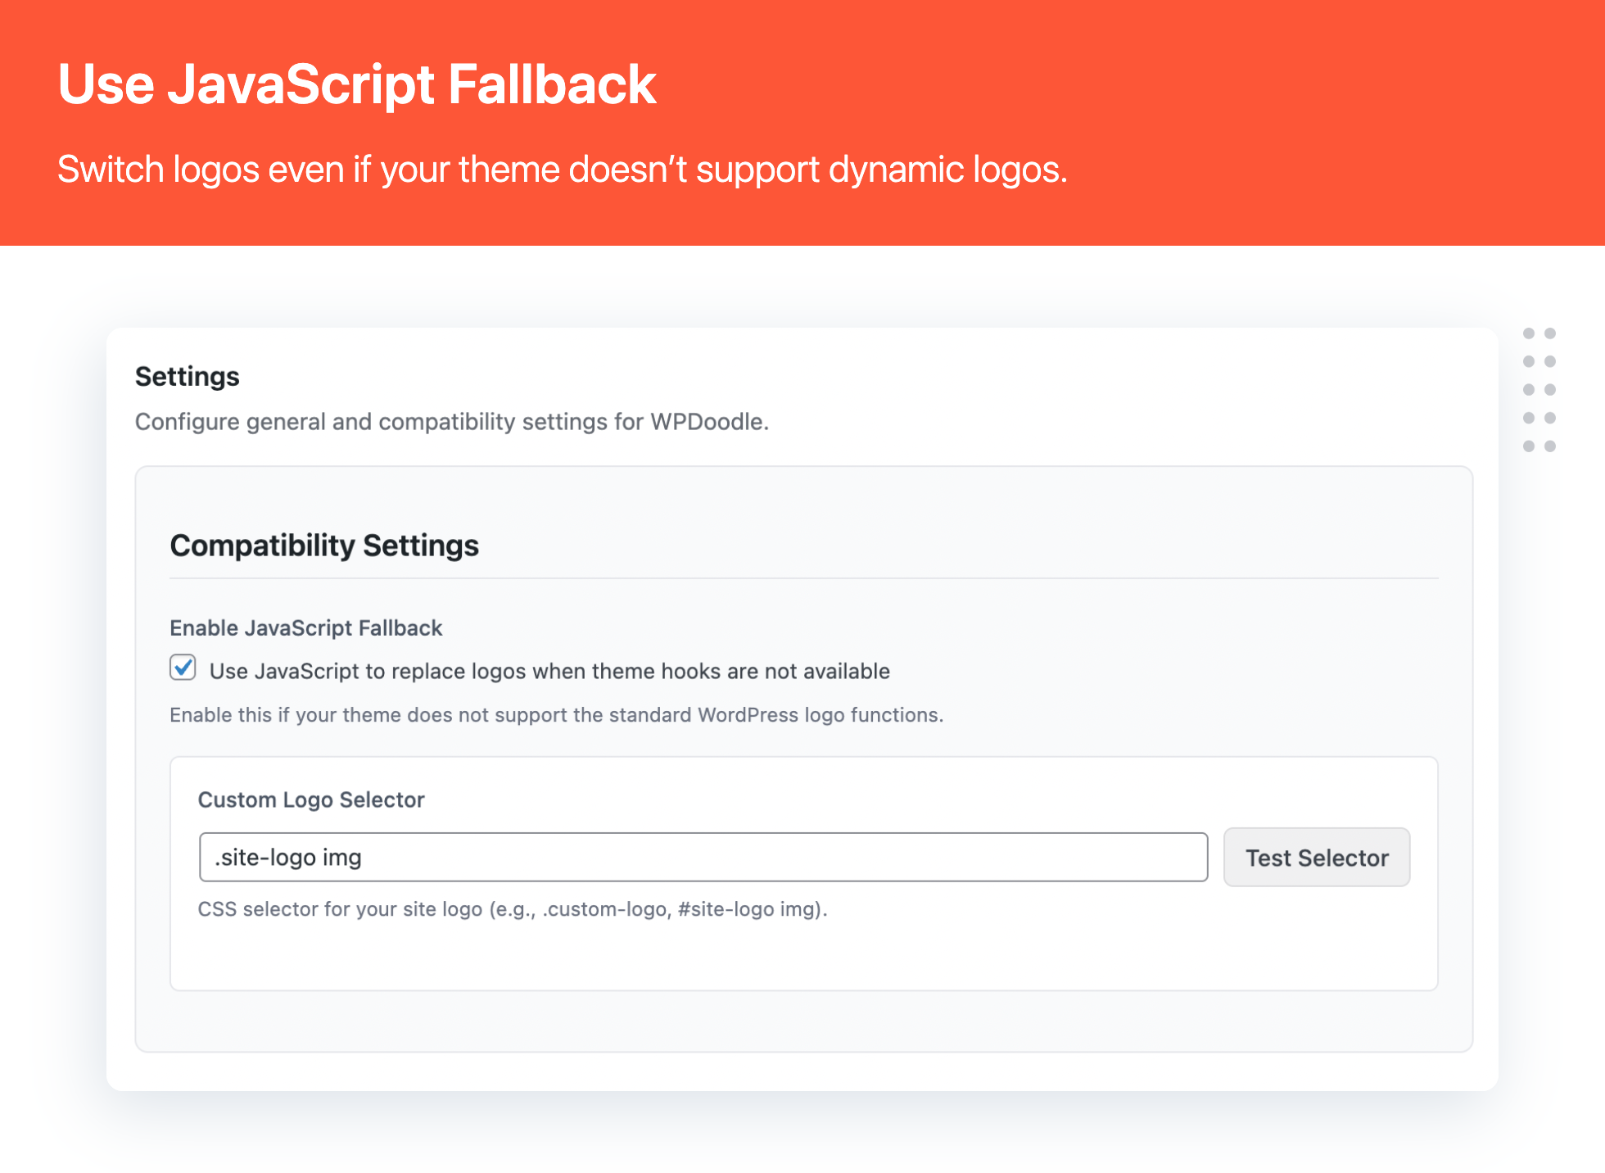Click the 'Custom Logo Selector' field label
1605x1173 pixels.
point(311,799)
